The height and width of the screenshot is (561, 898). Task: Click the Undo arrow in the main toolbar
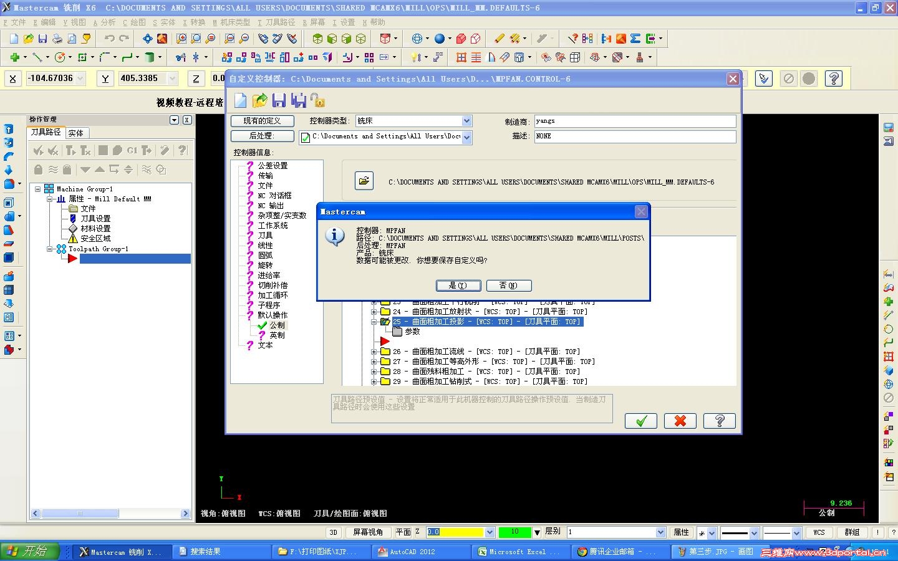point(110,39)
